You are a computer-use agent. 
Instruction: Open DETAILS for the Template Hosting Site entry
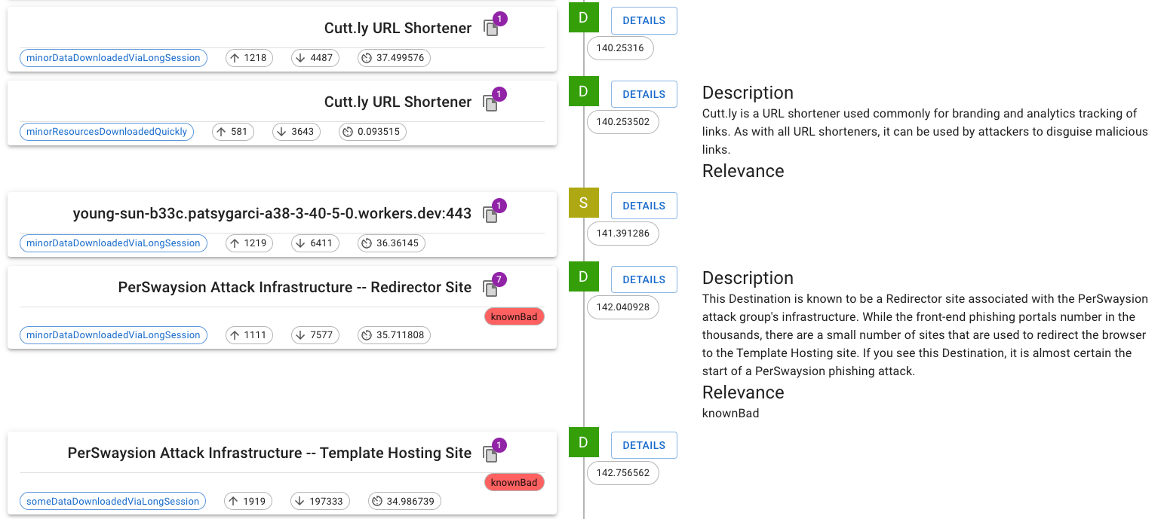tap(643, 445)
